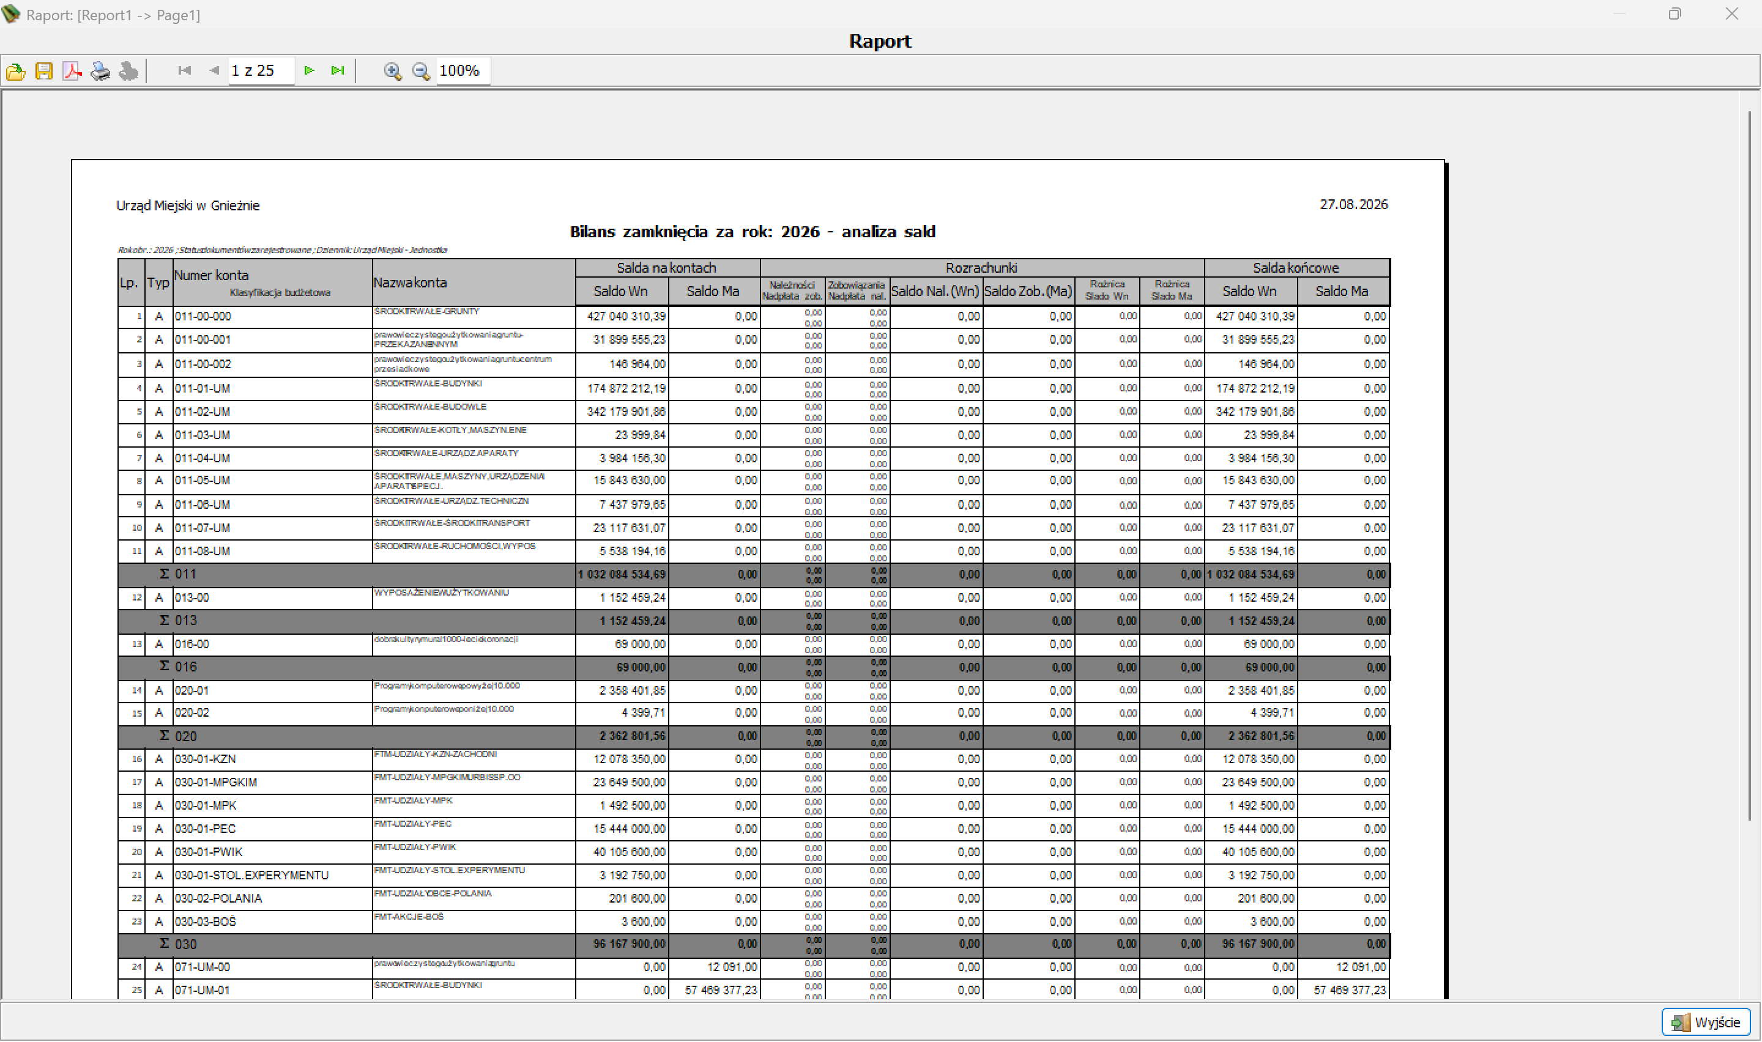The height and width of the screenshot is (1042, 1762).
Task: Save the report with floppy disk icon
Action: pos(43,71)
